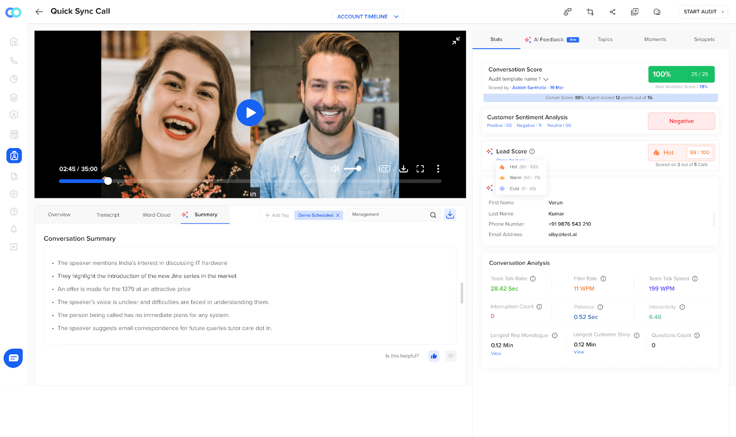Screen dimensions: 736x437
Task: Click the crop icon in top toolbar
Action: (x=590, y=12)
